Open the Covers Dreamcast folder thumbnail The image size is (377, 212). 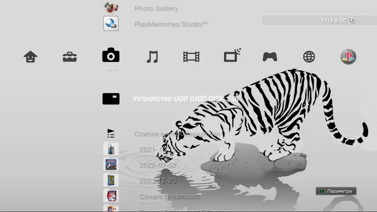click(111, 196)
